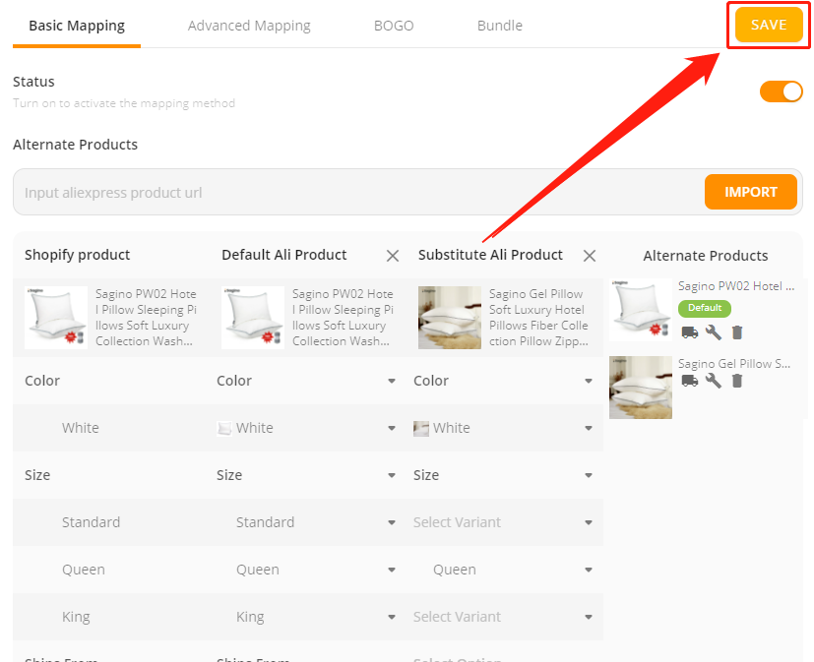This screenshot has width=814, height=662.
Task: Remove the Default Ali Product column with X
Action: [393, 256]
